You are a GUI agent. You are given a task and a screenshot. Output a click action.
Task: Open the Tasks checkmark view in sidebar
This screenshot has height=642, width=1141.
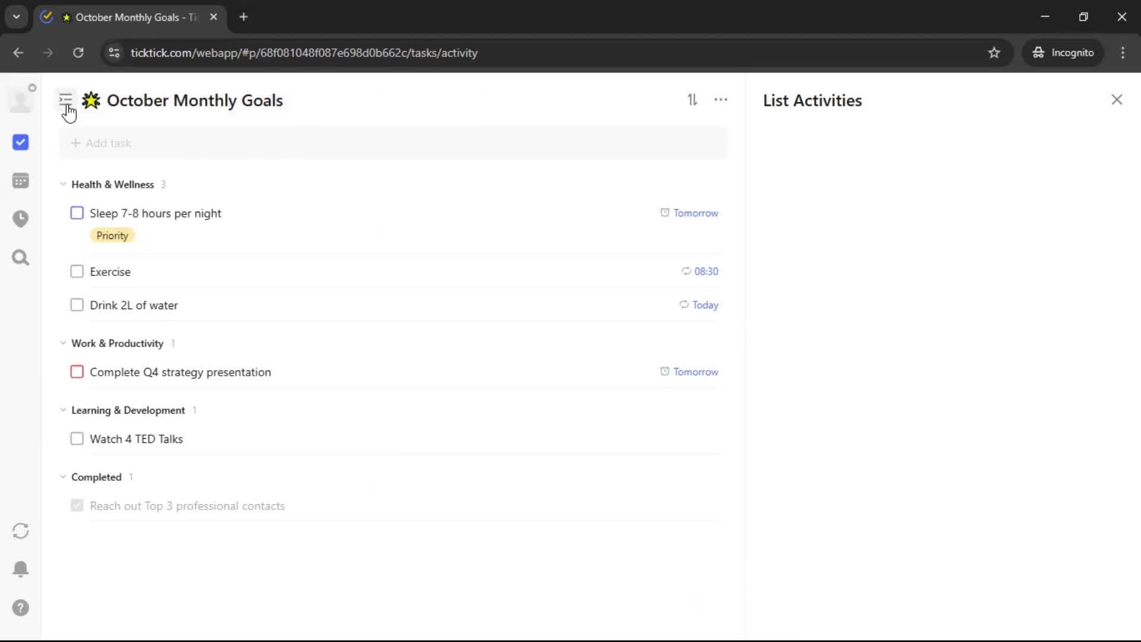pyautogui.click(x=21, y=142)
